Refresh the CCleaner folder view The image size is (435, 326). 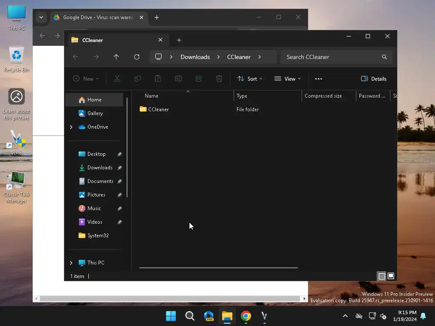tap(137, 57)
